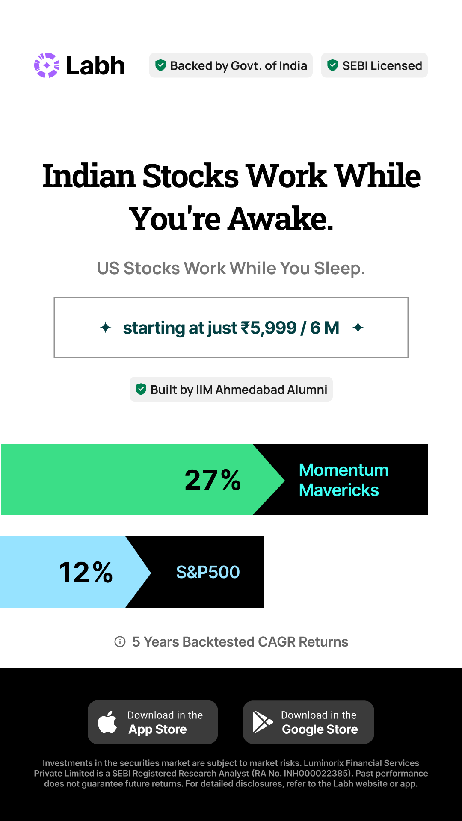Select the Backed by Govt. of India badge

(231, 65)
